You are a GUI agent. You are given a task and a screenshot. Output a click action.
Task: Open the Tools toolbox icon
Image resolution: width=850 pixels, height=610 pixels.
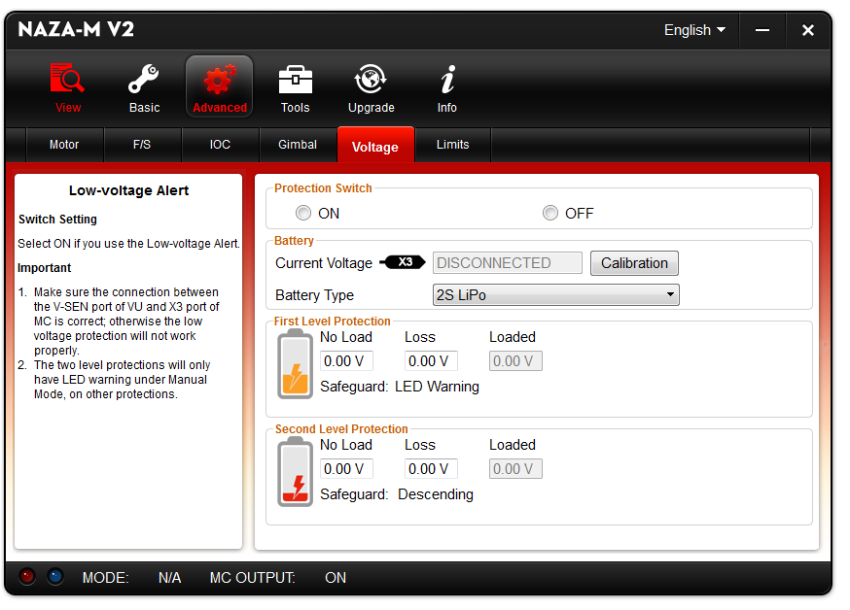coord(295,80)
